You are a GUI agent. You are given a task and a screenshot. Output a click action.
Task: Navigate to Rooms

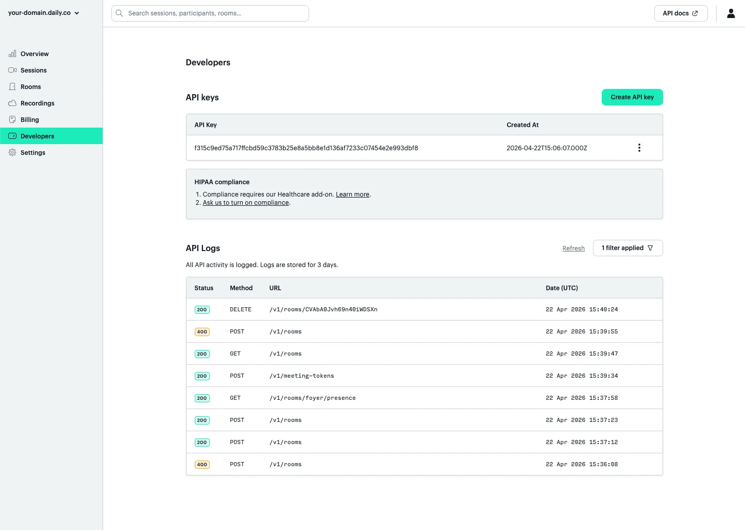coord(52,86)
